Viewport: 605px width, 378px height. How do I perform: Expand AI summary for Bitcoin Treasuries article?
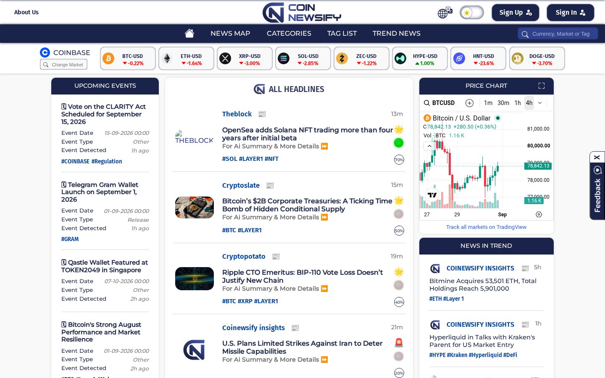click(x=275, y=217)
